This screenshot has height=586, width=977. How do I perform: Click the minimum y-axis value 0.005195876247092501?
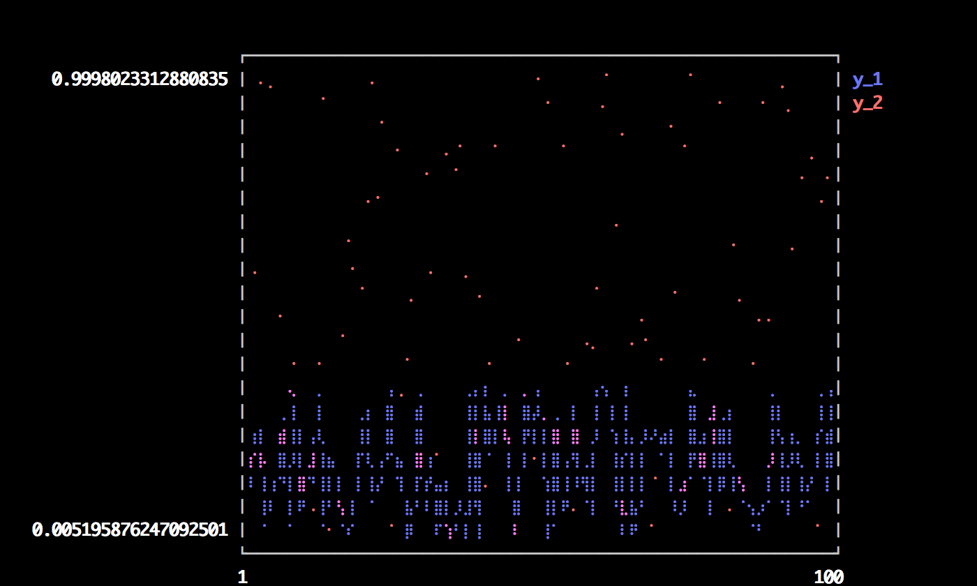point(130,530)
